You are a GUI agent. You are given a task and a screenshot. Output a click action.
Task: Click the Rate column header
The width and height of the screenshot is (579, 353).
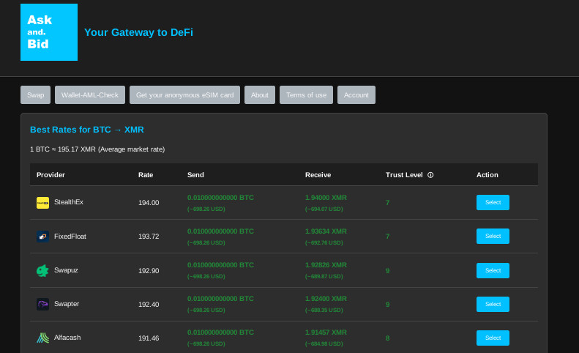coord(146,175)
